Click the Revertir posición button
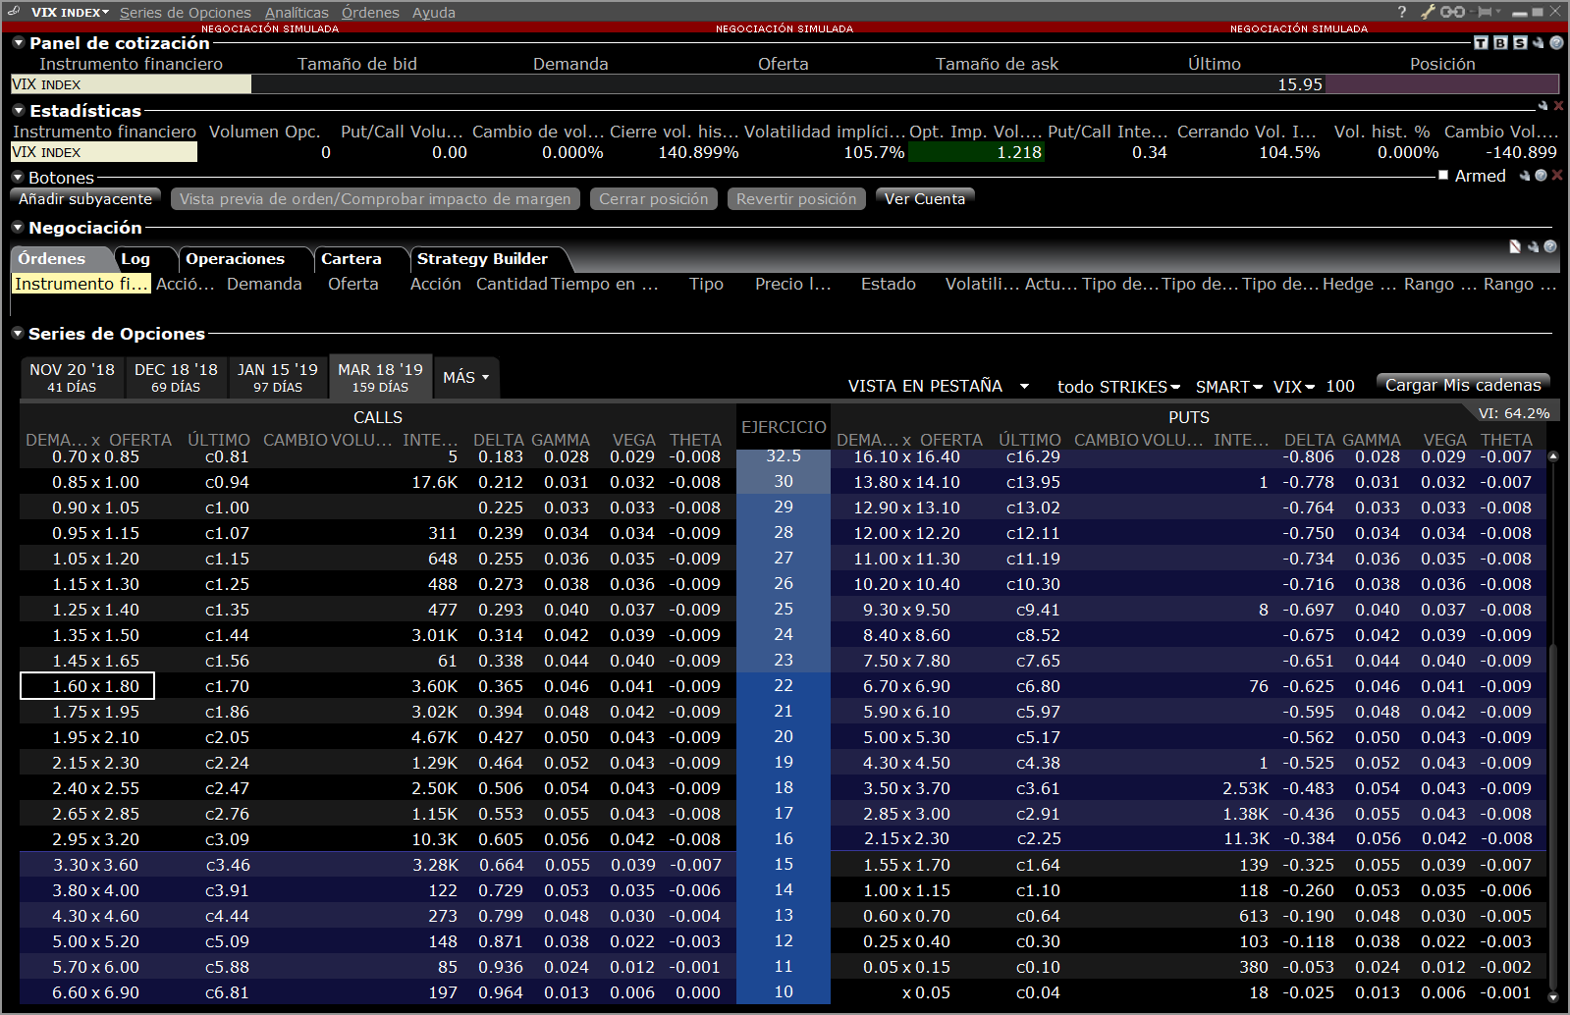 pos(796,199)
